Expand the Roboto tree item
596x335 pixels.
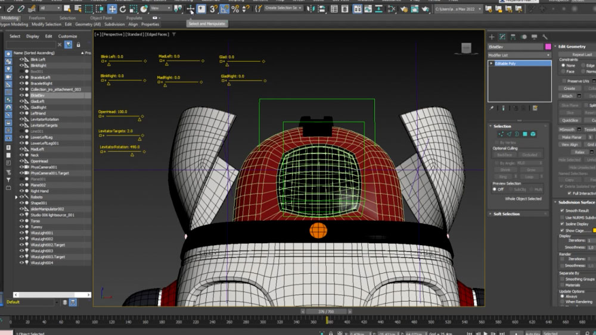[x=17, y=197]
